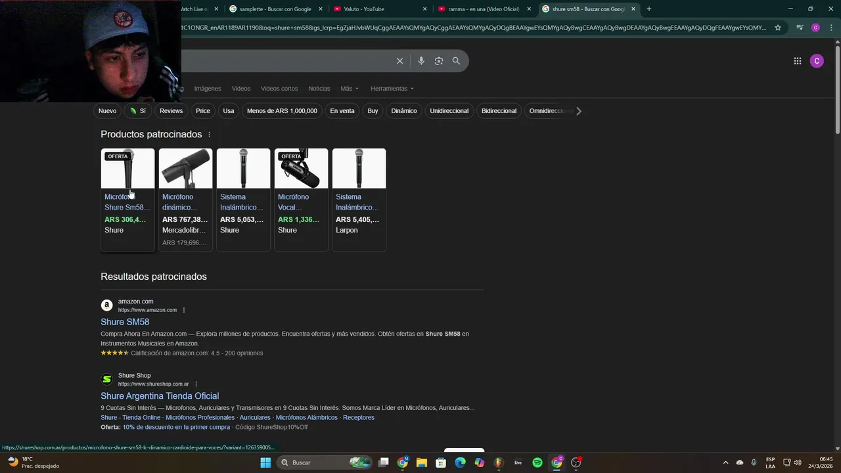This screenshot has width=841, height=473.
Task: Clear the Google search box text
Action: (x=399, y=60)
